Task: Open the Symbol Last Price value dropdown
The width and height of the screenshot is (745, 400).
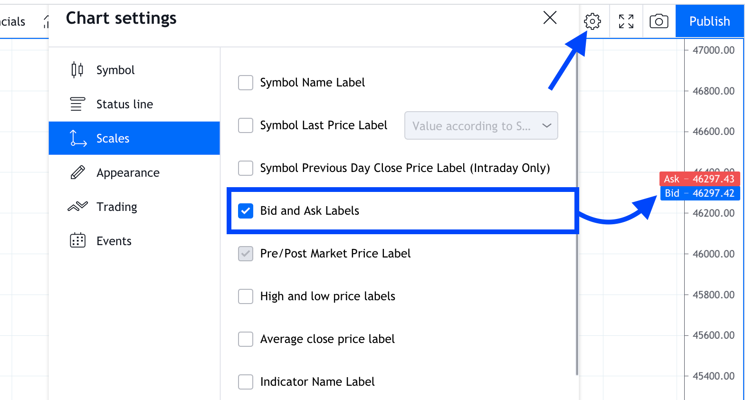Action: [481, 126]
